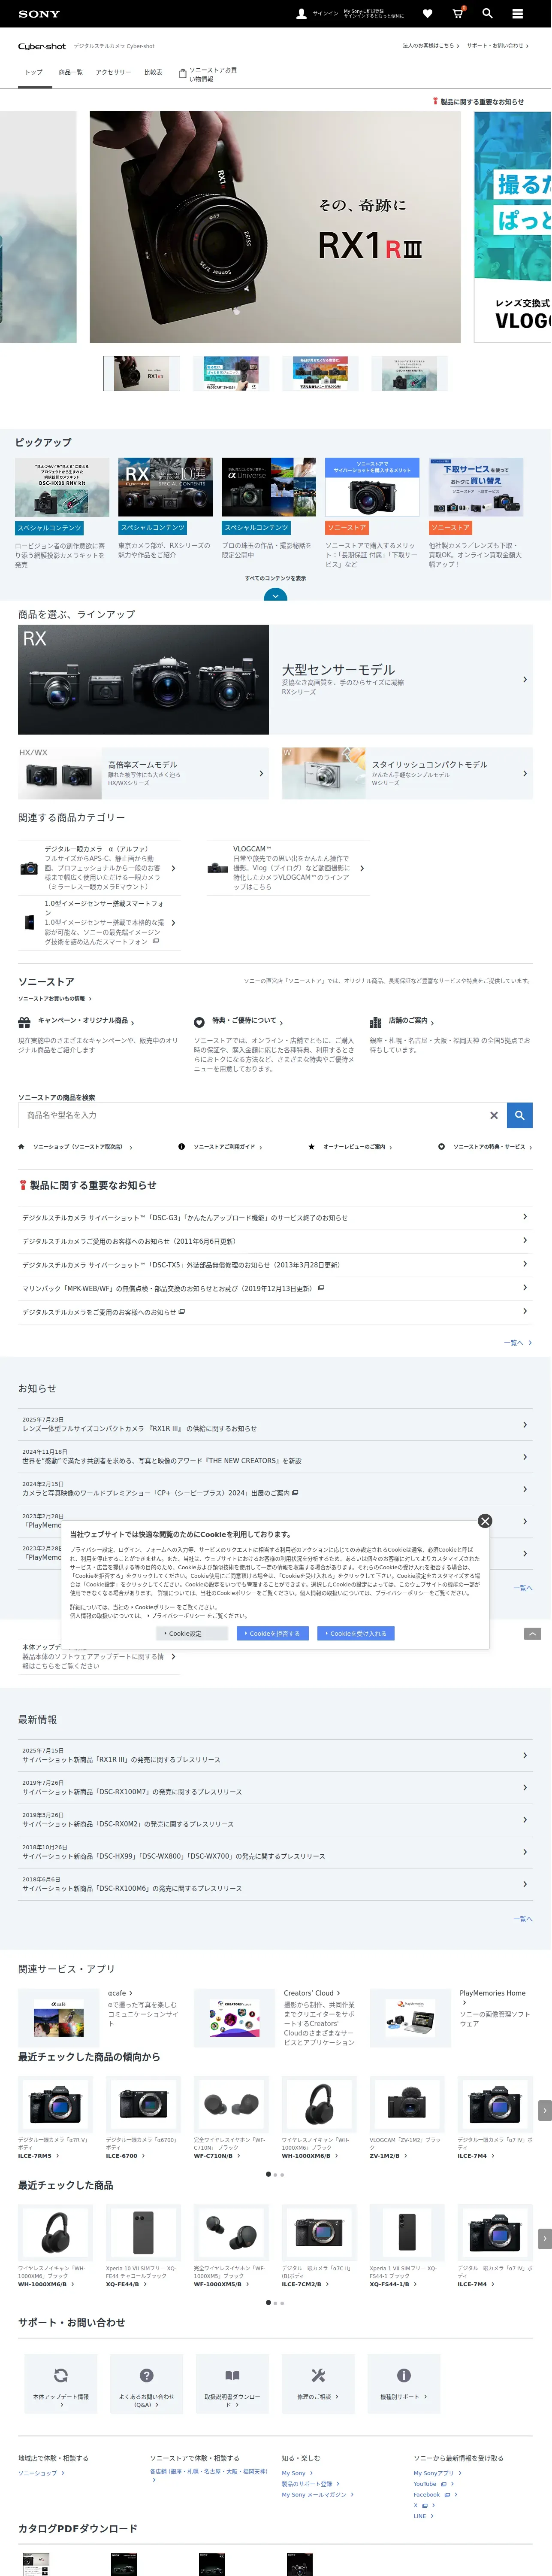552x2576 pixels.
Task: Select the RX1RIII carousel thumbnail
Action: [x=142, y=373]
